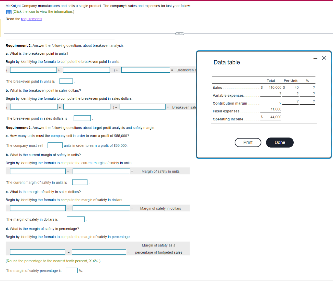Expand the collapsed section ellipsis handle
Viewport: 333px width, 281px height.
(180, 34)
